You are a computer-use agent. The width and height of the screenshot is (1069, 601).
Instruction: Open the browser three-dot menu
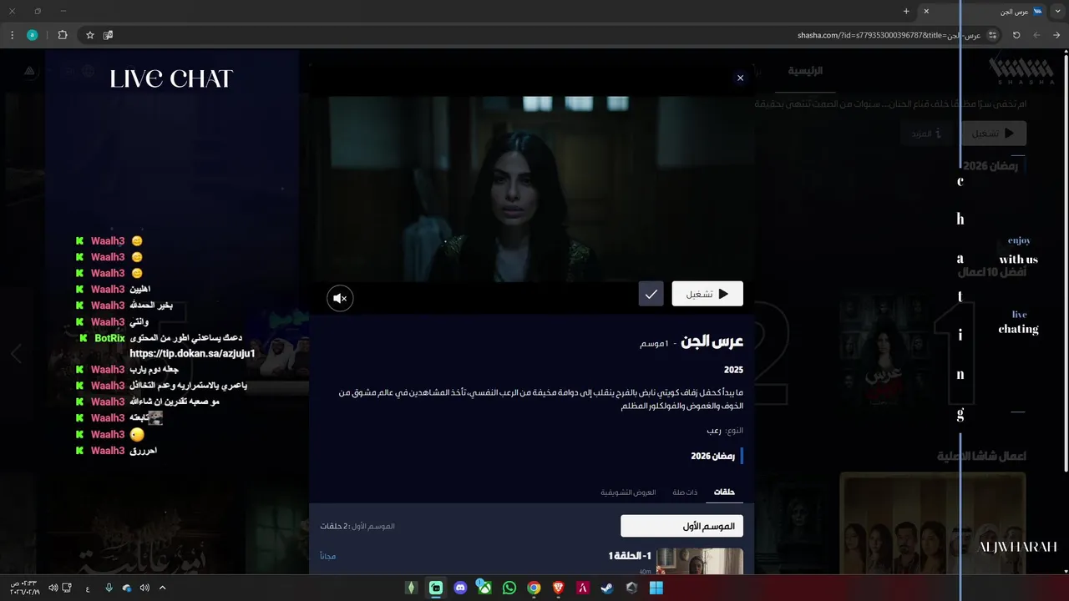click(x=12, y=35)
